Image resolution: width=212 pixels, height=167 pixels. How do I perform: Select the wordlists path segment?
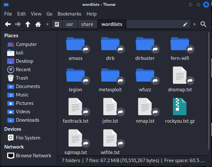click(112, 24)
